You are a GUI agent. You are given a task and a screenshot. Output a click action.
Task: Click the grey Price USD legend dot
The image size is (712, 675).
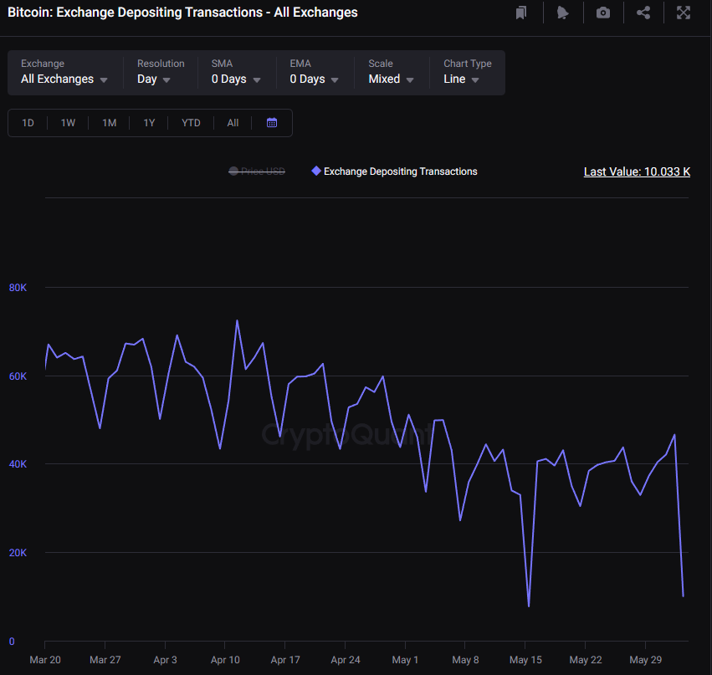coord(233,171)
